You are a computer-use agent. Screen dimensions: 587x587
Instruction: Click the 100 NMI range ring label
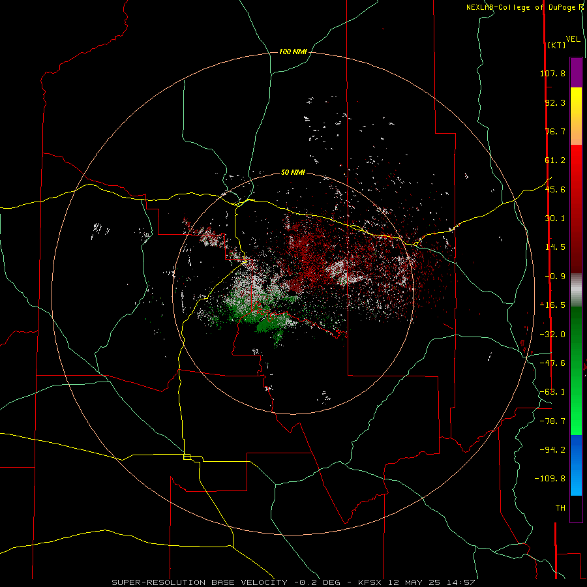(x=293, y=52)
